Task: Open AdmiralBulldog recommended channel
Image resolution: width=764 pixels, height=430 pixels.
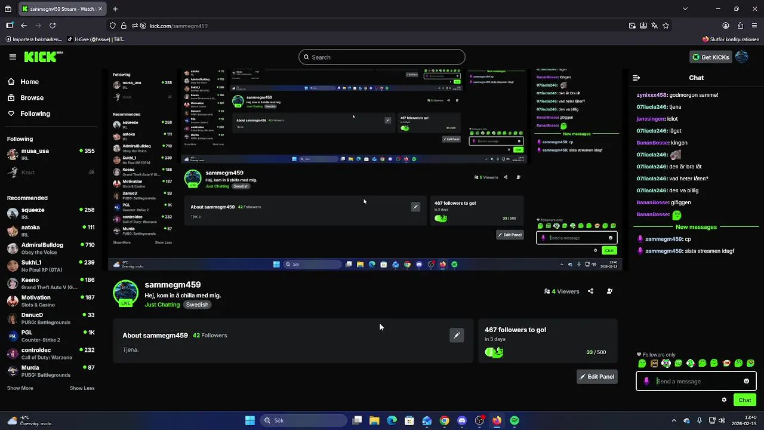Action: 51,248
